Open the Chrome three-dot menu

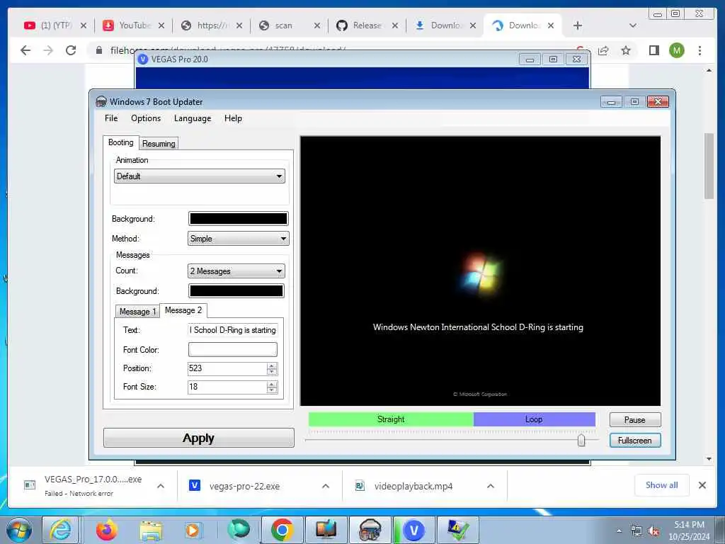click(x=700, y=50)
